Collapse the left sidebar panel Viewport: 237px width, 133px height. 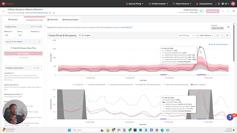point(45,26)
